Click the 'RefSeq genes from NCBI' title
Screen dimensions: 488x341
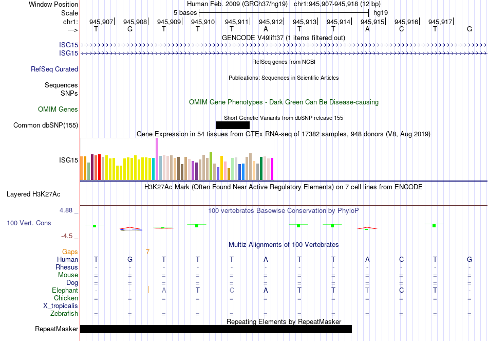click(284, 62)
